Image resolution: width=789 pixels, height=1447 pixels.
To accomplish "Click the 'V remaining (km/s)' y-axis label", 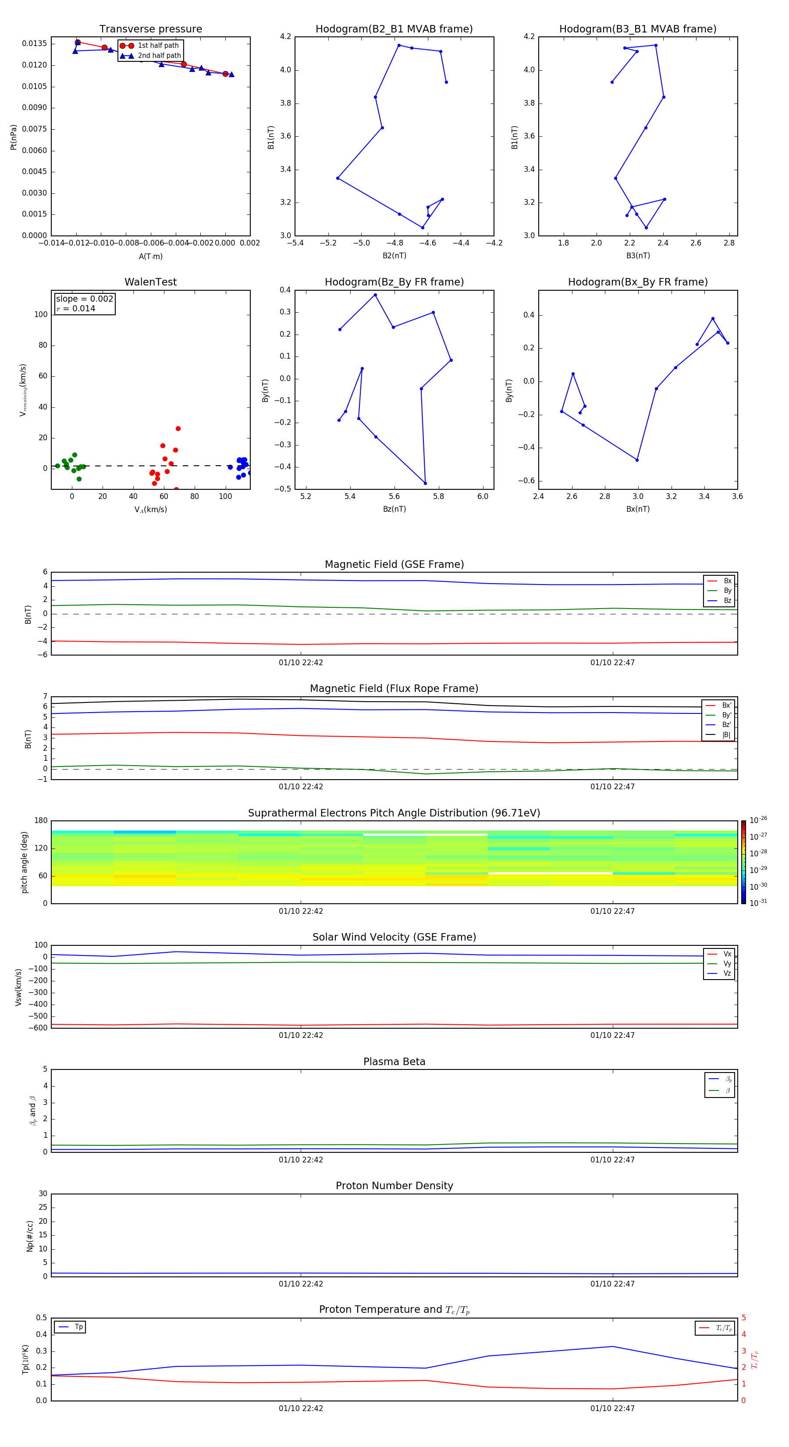I will tap(23, 390).
